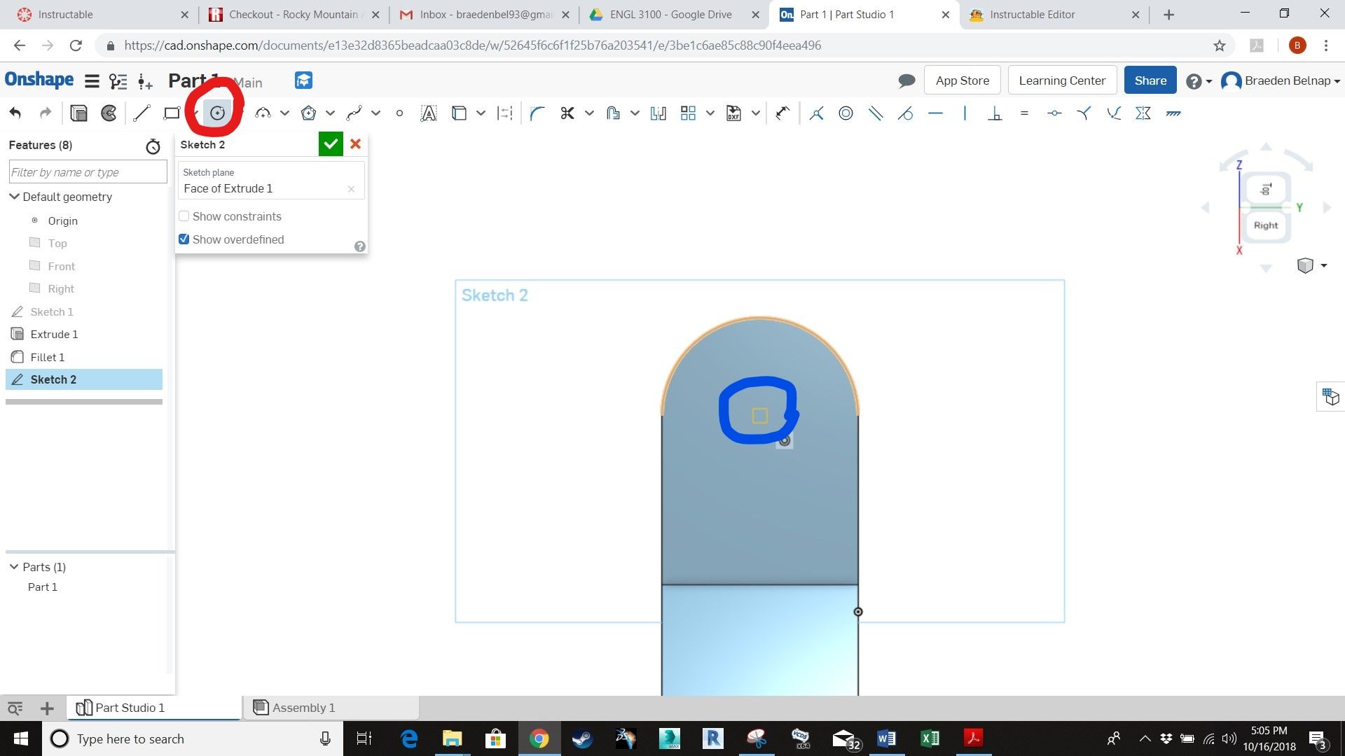Apply the Tangent constraint
The image size is (1345, 756).
(x=905, y=113)
